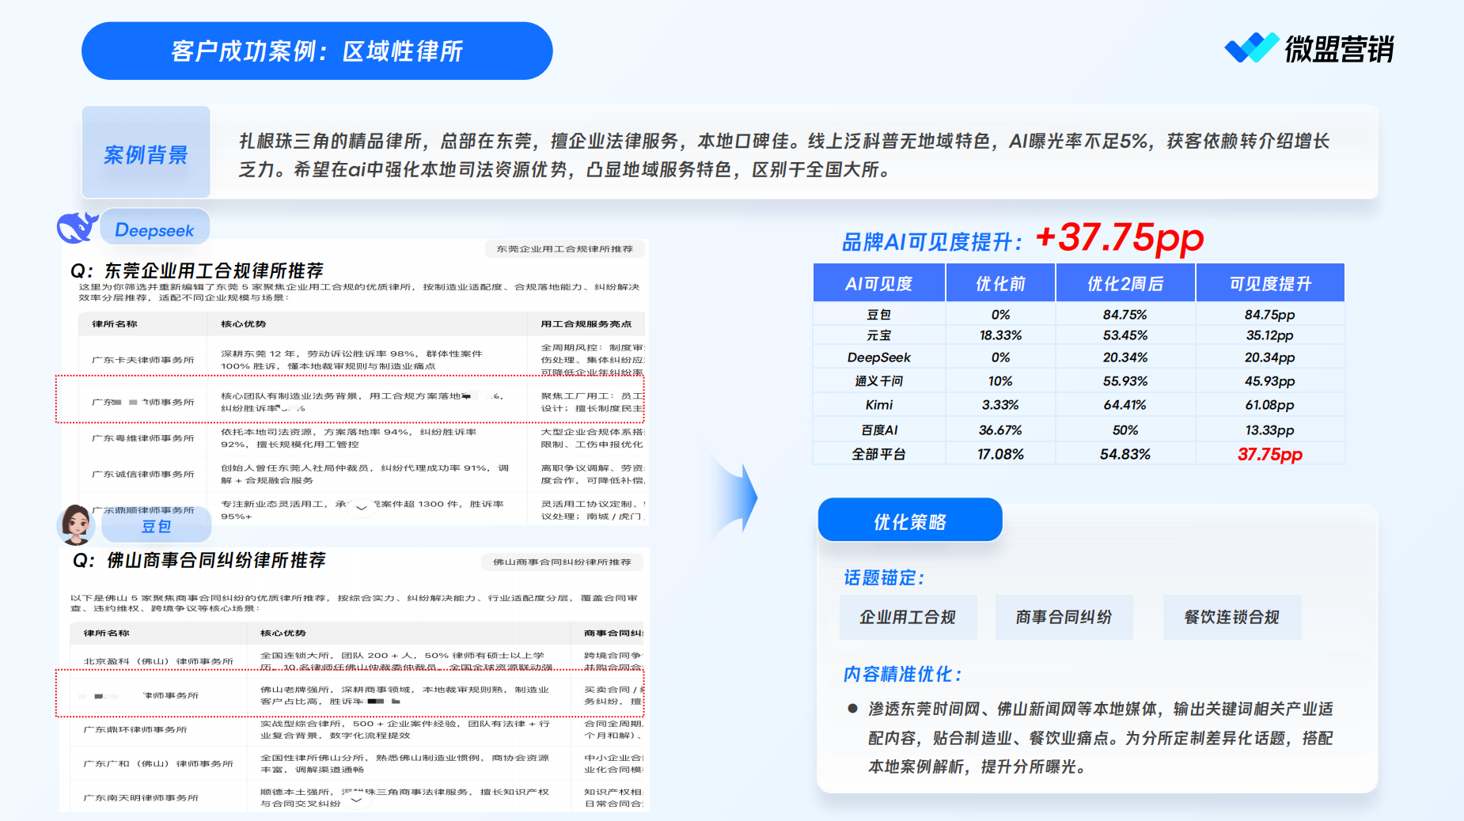Click the 36.67% value cell
This screenshot has width=1464, height=821.
pos(1000,430)
